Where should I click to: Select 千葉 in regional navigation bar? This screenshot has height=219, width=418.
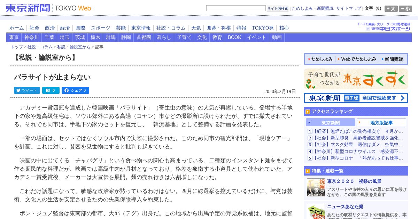point(49,38)
